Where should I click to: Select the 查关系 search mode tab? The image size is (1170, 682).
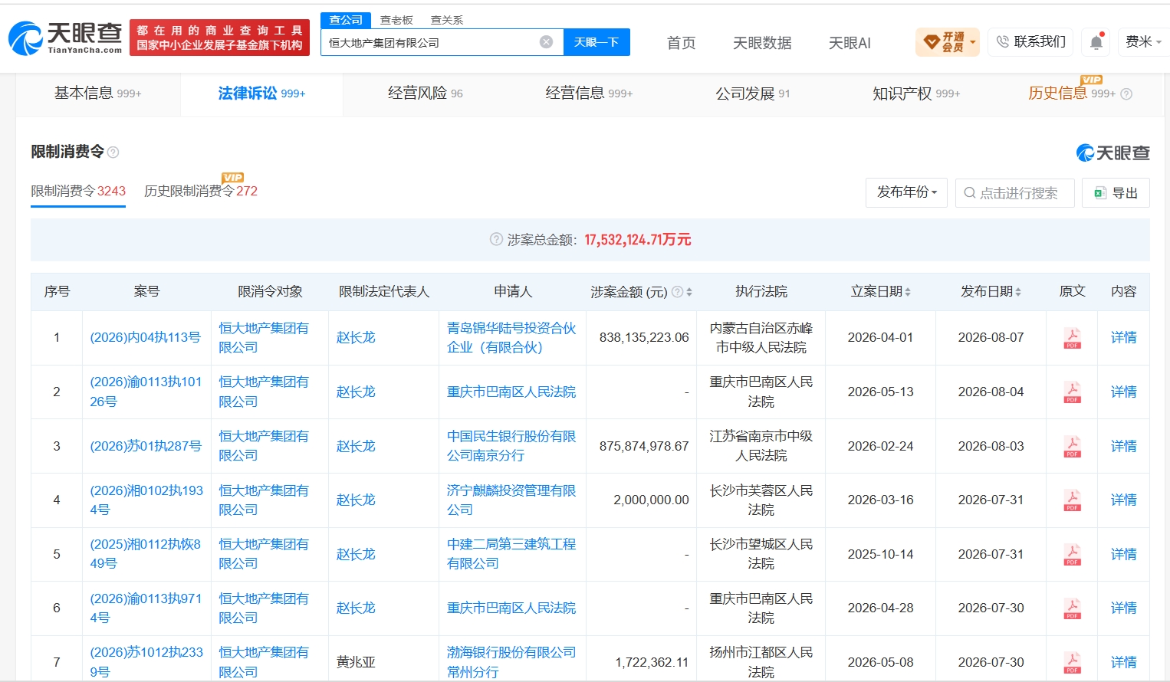click(447, 20)
